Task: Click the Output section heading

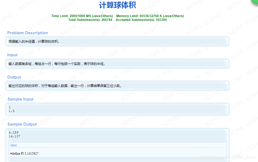Action: click(14, 77)
